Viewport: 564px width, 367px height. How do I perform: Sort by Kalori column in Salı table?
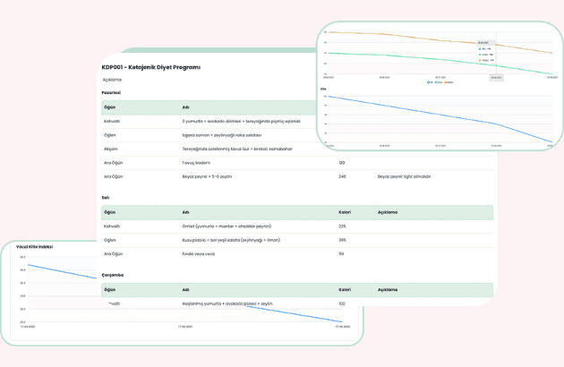(345, 212)
